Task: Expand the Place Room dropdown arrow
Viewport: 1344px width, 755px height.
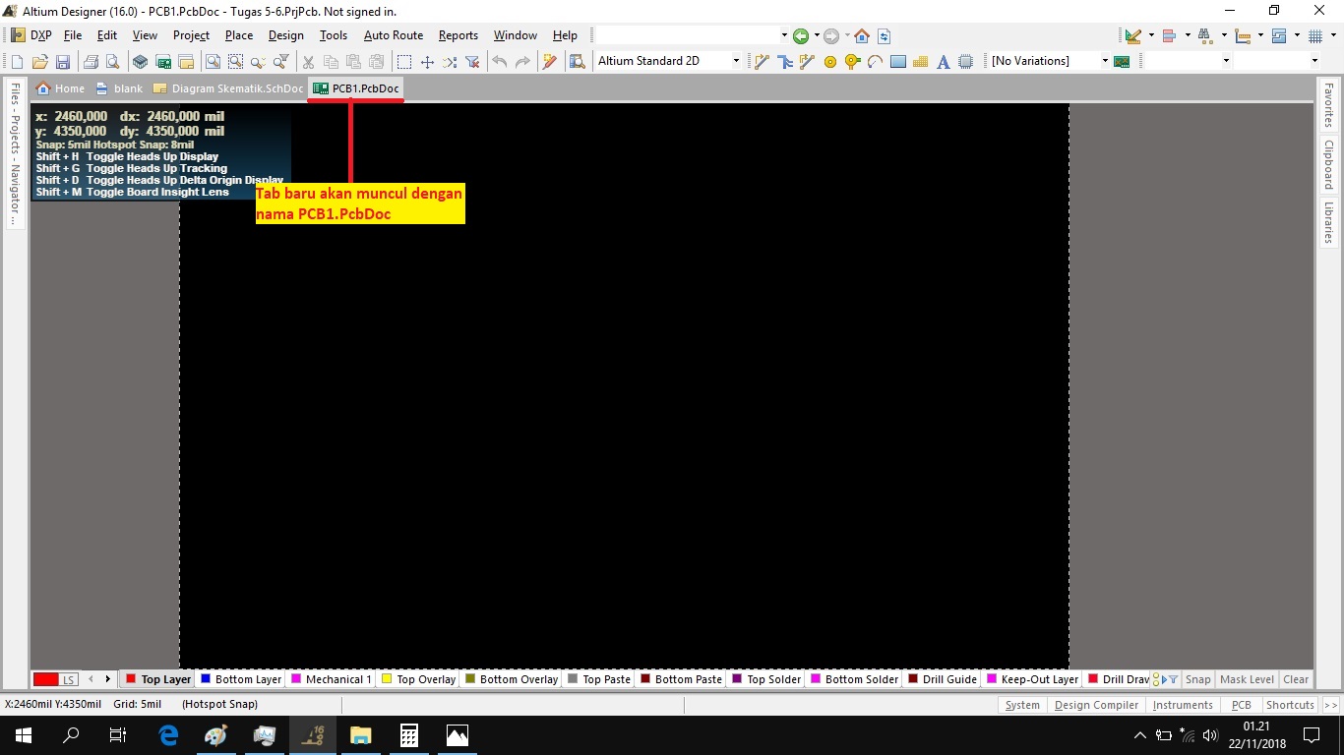Action: (1298, 36)
